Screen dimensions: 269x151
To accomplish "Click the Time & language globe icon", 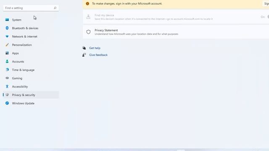I will 7,70.
